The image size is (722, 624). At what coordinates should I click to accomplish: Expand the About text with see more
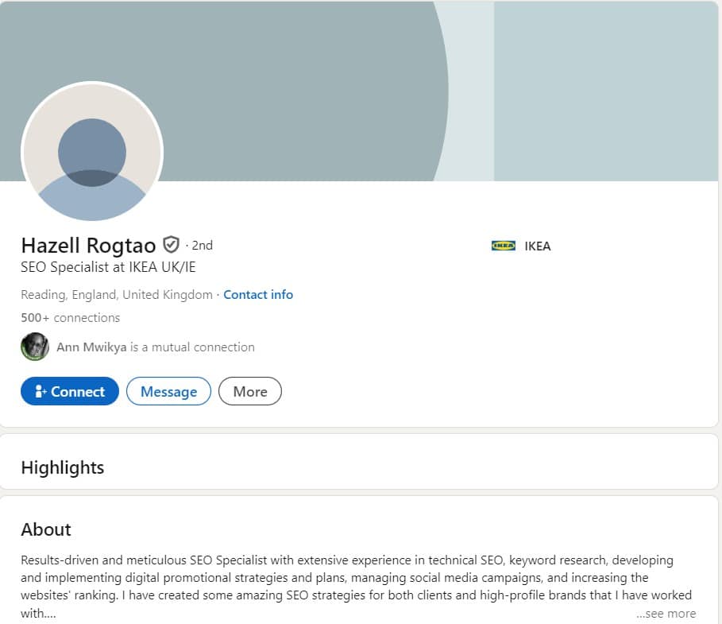coord(666,614)
